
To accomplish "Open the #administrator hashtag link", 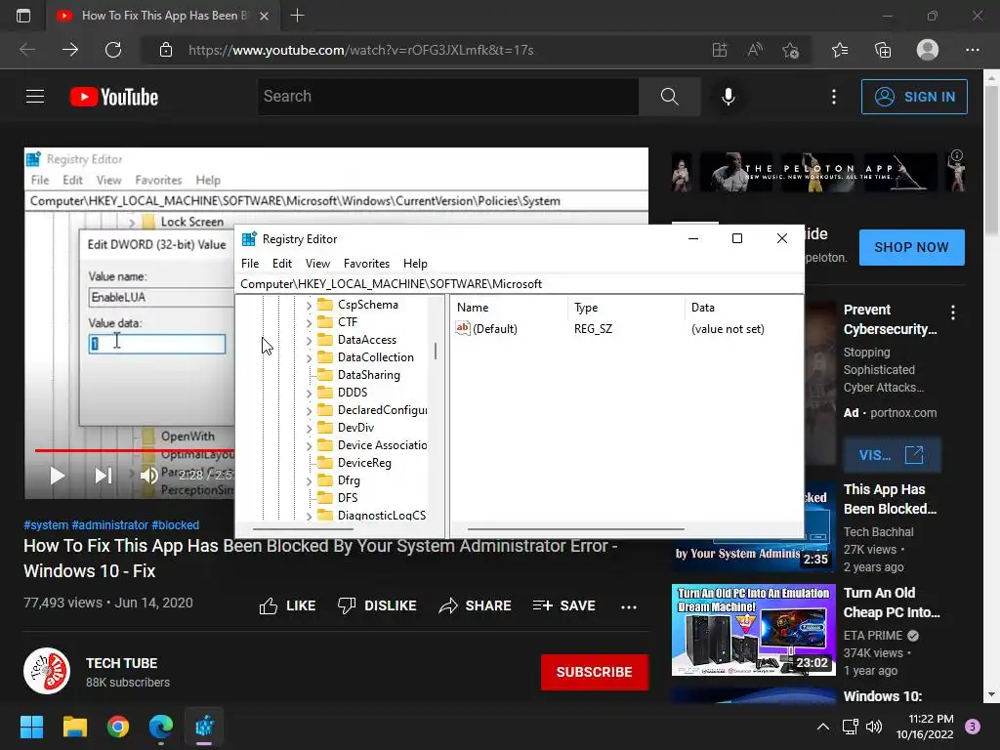I will pos(109,524).
